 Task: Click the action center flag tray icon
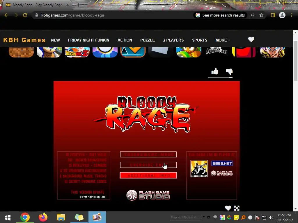coord(257,217)
